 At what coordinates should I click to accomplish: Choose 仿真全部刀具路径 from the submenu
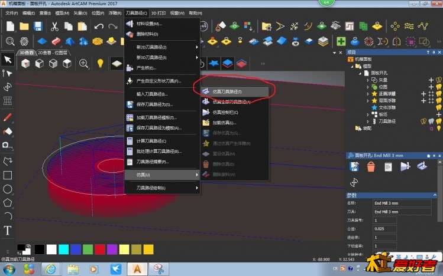point(234,101)
